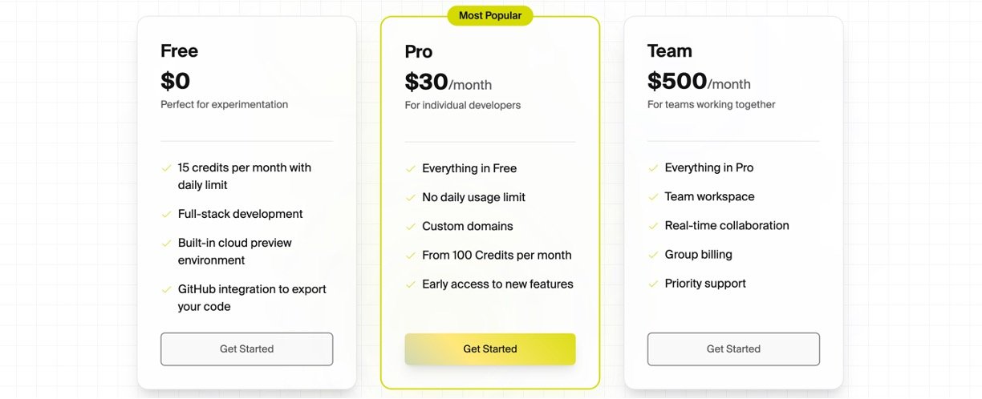This screenshot has width=982, height=399.
Task: Click the checkmark beside GitHub integration
Action: 167,289
